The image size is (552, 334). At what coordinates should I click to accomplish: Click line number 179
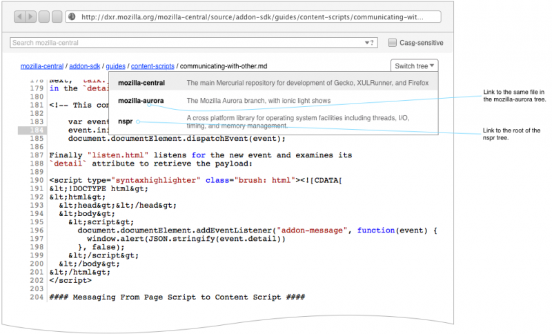click(37, 88)
